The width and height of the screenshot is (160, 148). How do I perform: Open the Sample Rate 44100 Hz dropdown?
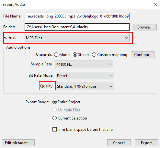click(x=84, y=64)
